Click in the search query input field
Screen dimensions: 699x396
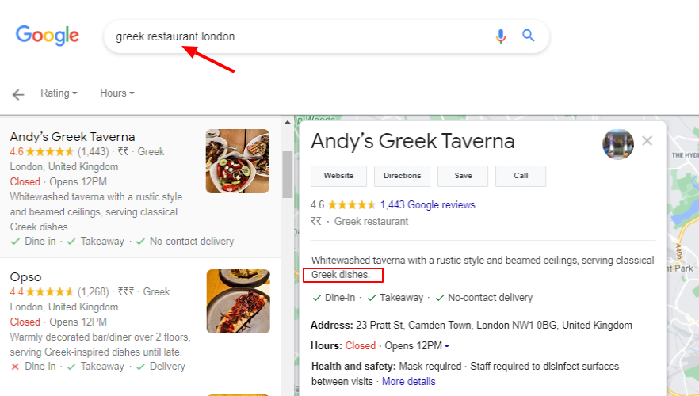pyautogui.click(x=301, y=36)
